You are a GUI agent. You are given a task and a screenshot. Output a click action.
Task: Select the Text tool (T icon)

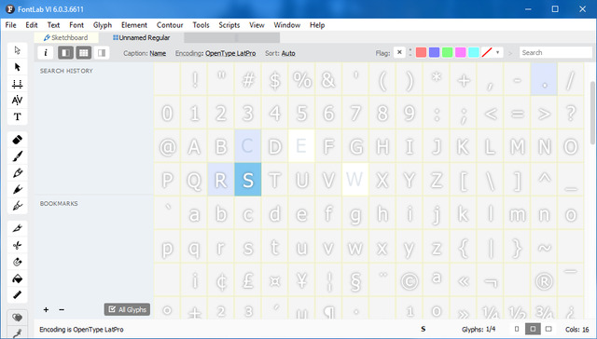17,116
